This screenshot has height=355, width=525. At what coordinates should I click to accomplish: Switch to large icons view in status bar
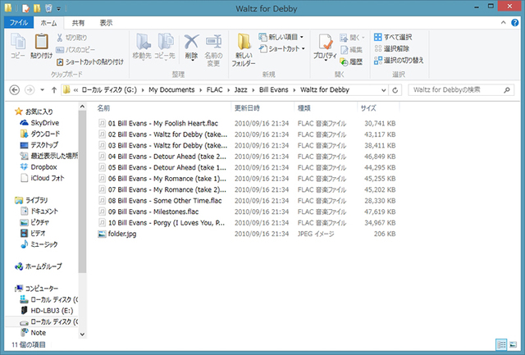click(x=514, y=344)
